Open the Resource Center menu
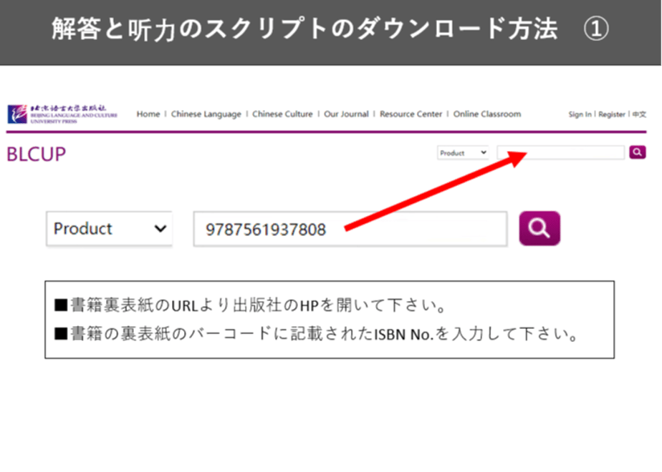This screenshot has width=662, height=472. (411, 114)
